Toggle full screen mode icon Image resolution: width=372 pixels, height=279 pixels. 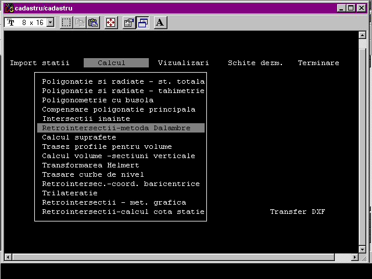pos(110,23)
